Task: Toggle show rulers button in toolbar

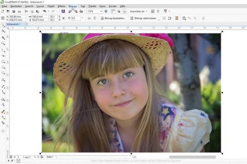Action: click(113, 11)
